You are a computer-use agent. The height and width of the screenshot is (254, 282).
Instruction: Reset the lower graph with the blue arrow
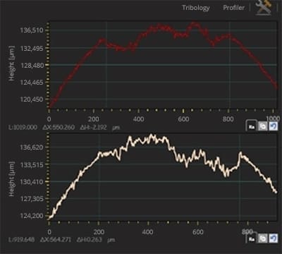tap(274, 238)
